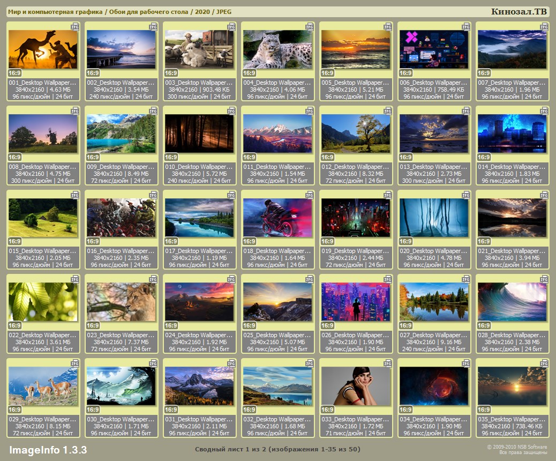Image resolution: width=556 pixels, height=461 pixels.
Task: Click the JPG file icon on the snow leopard tile
Action: 310,26
